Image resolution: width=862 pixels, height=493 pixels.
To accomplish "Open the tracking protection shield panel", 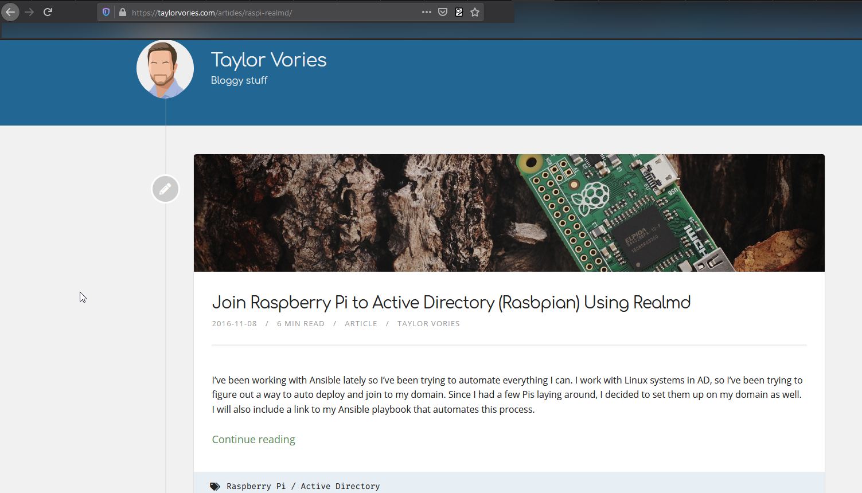I will (x=106, y=11).
